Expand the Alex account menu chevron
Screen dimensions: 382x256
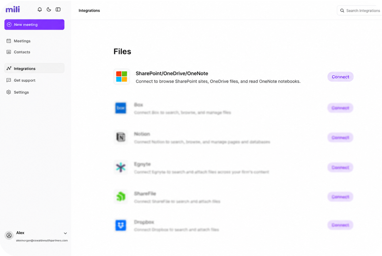[x=65, y=233]
